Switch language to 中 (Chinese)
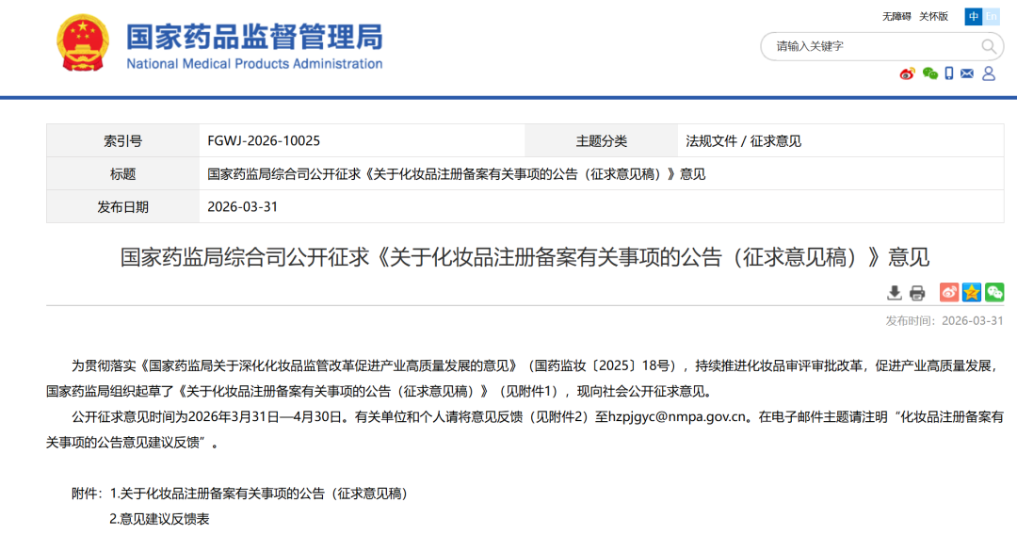This screenshot has width=1017, height=551. [x=973, y=16]
